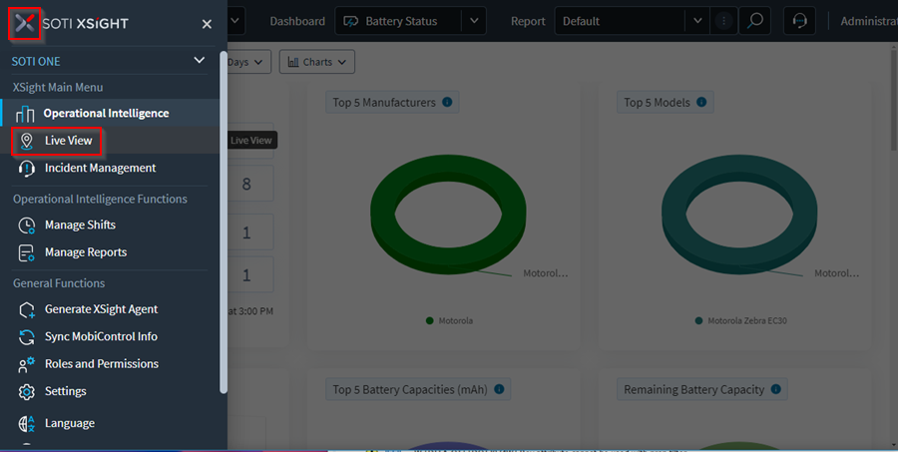The width and height of the screenshot is (898, 452).
Task: Open the Live View location-pin icon
Action: click(x=26, y=141)
